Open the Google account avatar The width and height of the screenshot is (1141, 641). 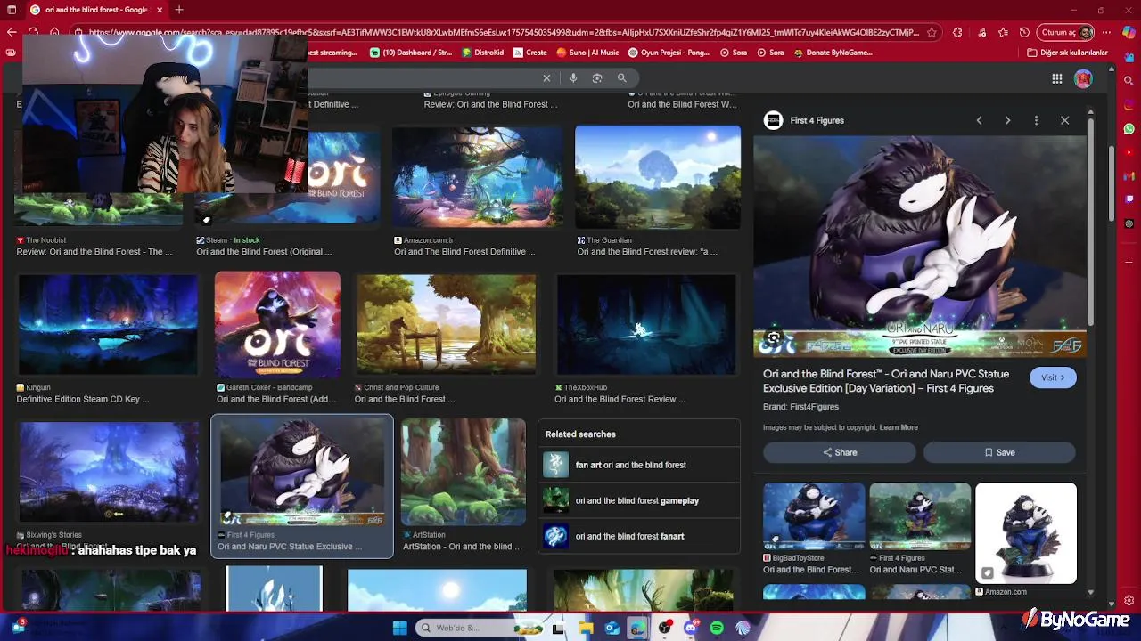1083,79
